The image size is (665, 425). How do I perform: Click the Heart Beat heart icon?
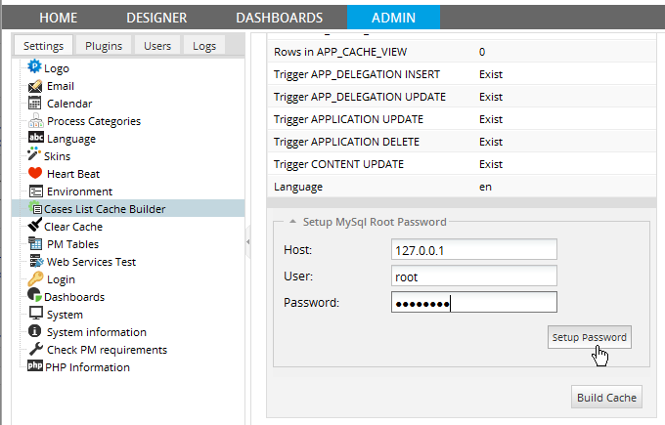click(x=36, y=174)
